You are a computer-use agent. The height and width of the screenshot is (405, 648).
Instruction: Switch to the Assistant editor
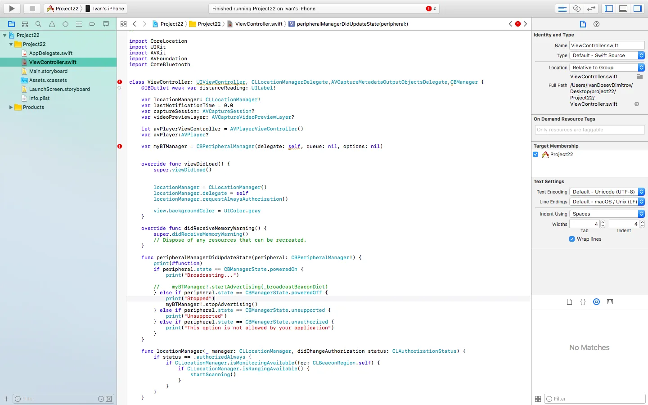click(576, 9)
